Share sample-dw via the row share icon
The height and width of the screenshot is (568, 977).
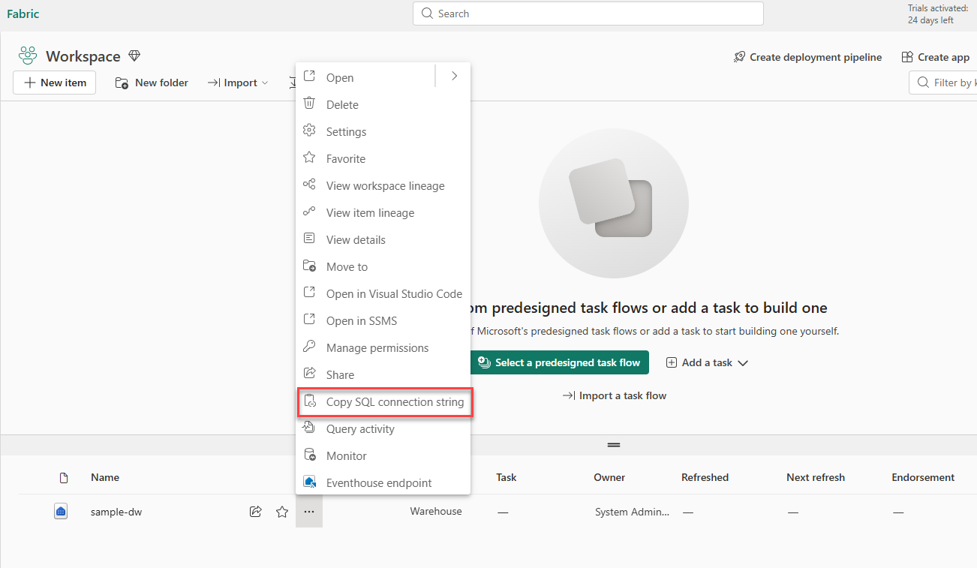255,512
